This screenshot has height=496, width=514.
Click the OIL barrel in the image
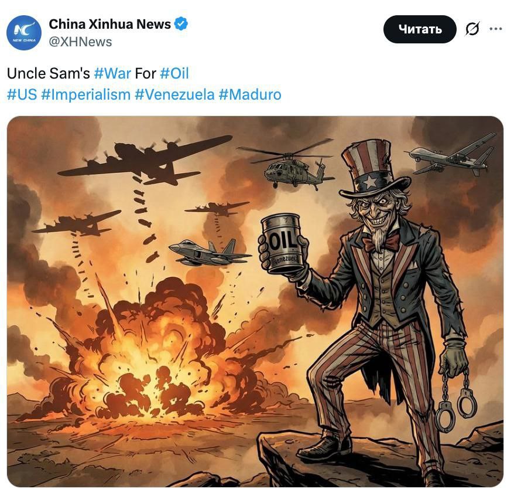pyautogui.click(x=282, y=243)
